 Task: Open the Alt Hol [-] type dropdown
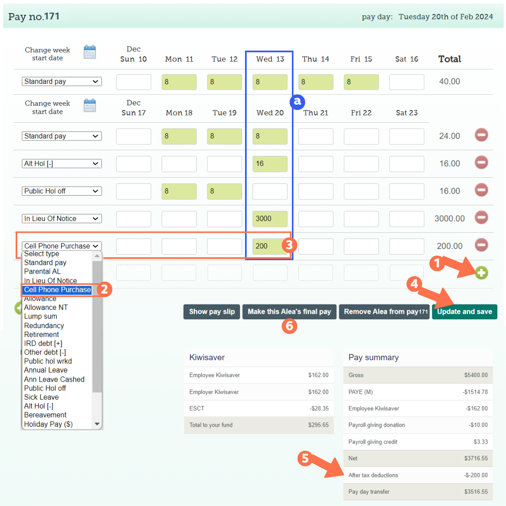pos(62,164)
